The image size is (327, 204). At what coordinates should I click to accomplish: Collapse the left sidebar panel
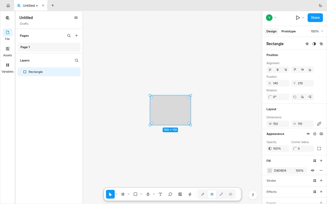[x=76, y=18]
